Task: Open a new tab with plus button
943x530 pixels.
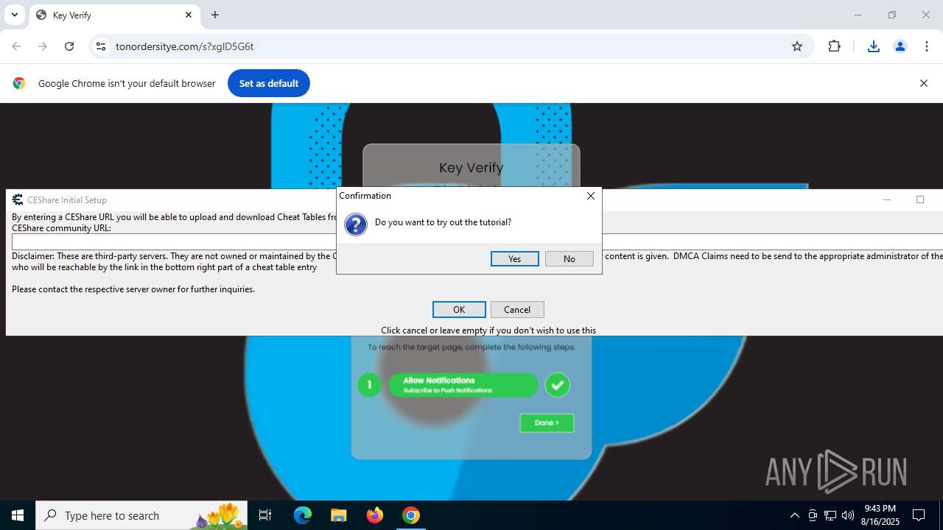Action: pos(215,15)
